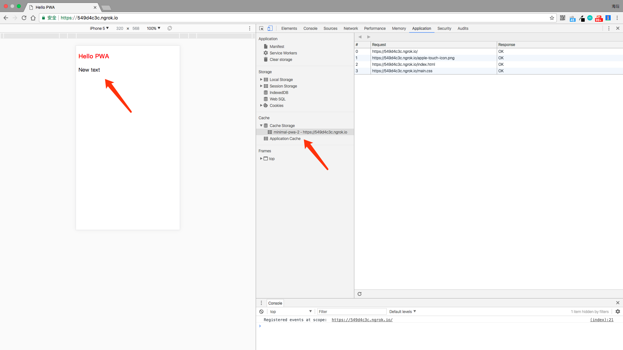623x350 pixels.
Task: Switch to the Console tab
Action: tap(310, 29)
